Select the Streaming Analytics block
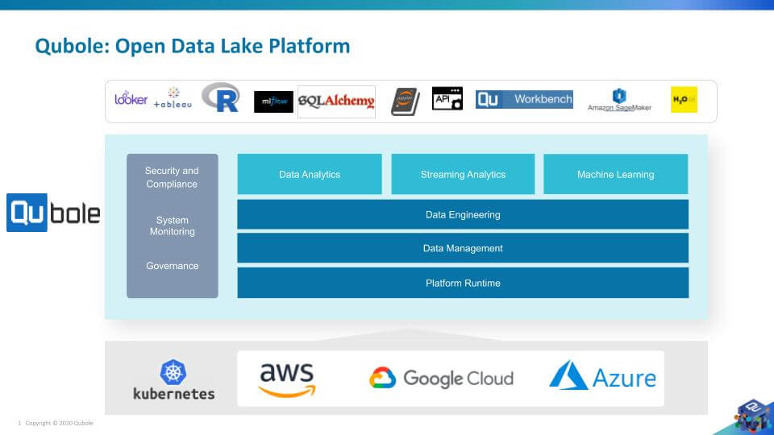Image resolution: width=774 pixels, height=435 pixels. pyautogui.click(x=463, y=174)
